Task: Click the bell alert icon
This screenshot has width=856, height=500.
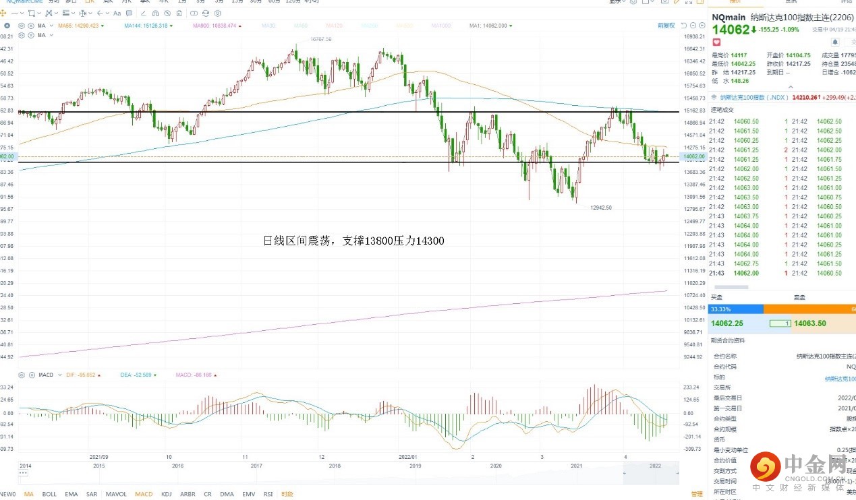Action: [835, 42]
